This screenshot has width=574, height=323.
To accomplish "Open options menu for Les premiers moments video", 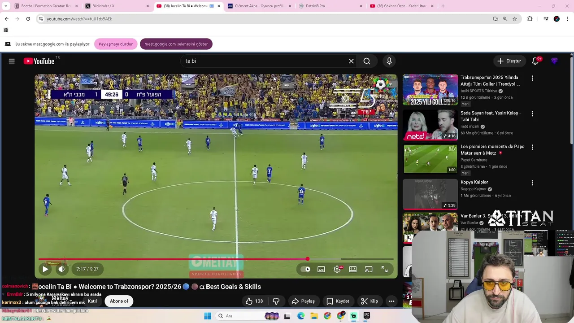I will click(x=532, y=147).
